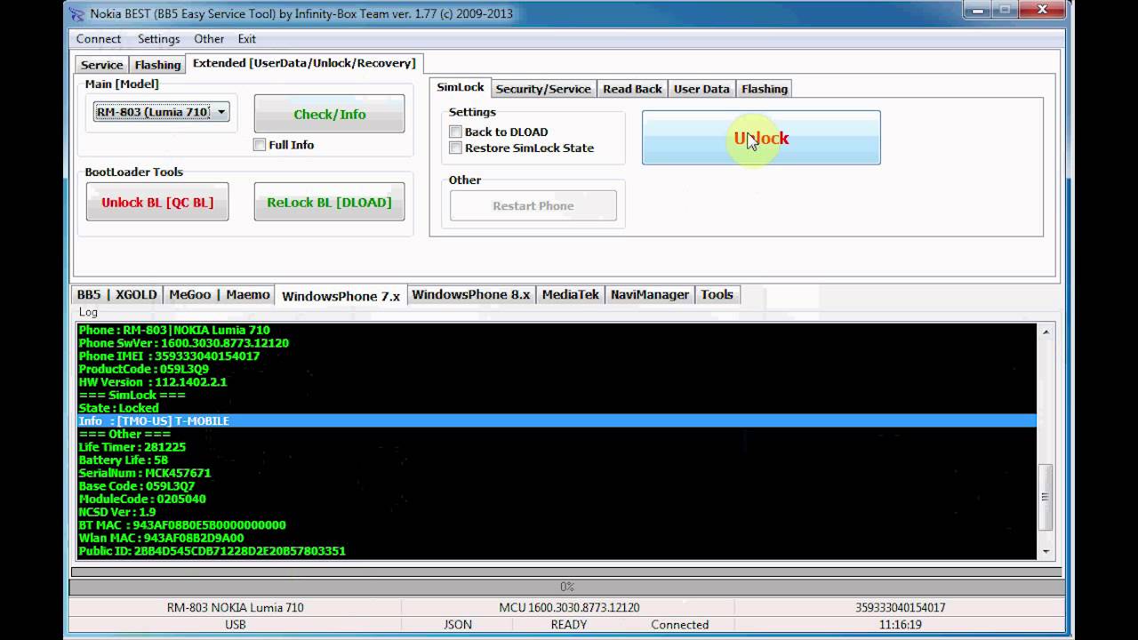Image resolution: width=1138 pixels, height=640 pixels.
Task: Select the SimLock tab
Action: coord(461,87)
